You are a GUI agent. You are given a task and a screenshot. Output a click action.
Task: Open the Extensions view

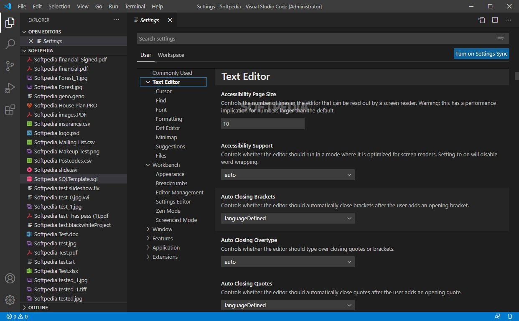click(x=10, y=110)
